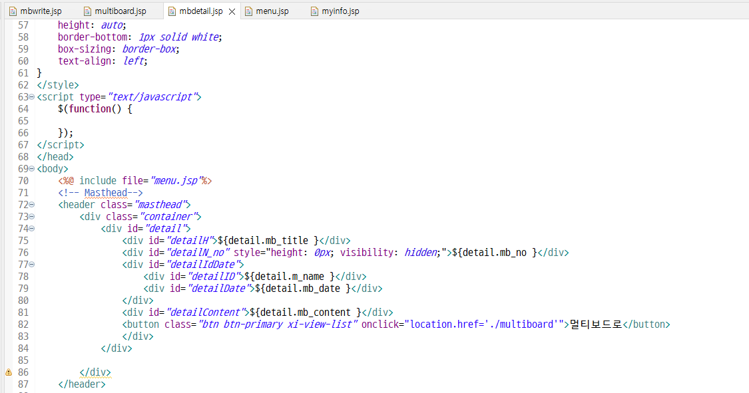Open the menu.jsp tab
The image size is (749, 393).
[x=272, y=11]
